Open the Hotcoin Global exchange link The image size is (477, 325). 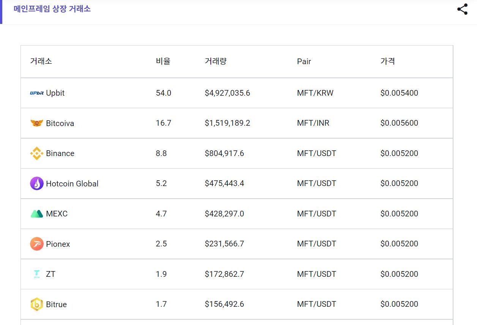coord(72,184)
